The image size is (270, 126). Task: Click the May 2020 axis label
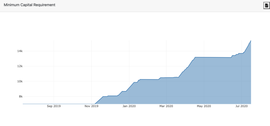tap(204, 106)
